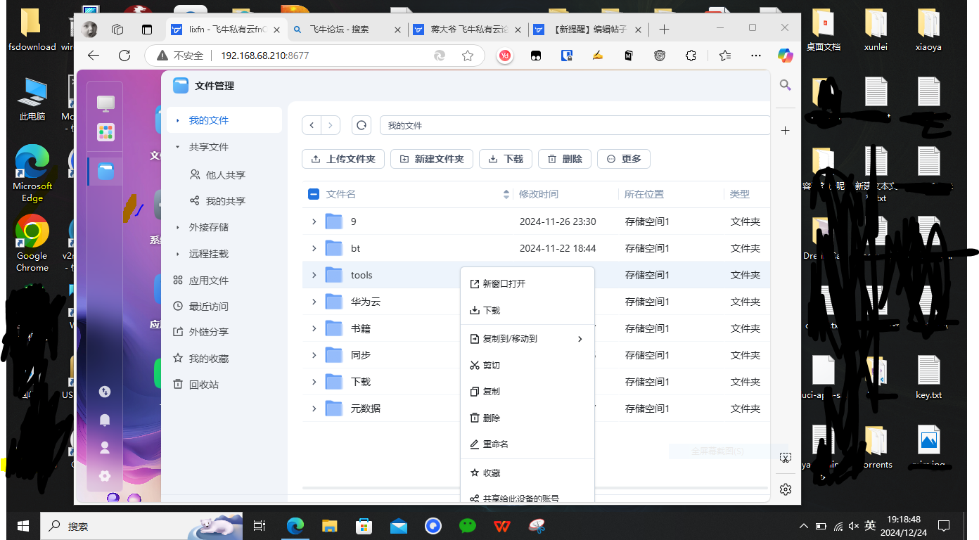Click the 新建文件夹 button

pos(432,159)
